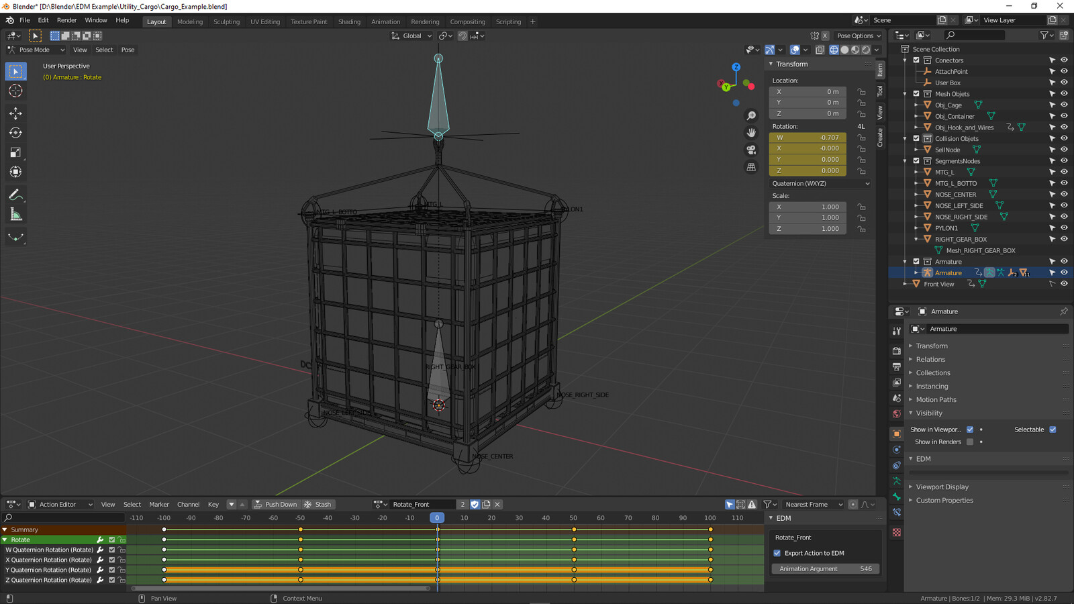Open the Render properties tab icon

pos(896,350)
